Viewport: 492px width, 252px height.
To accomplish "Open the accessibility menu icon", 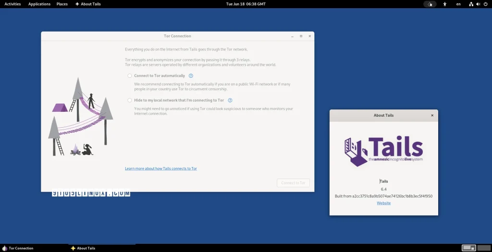I will 444,4.
